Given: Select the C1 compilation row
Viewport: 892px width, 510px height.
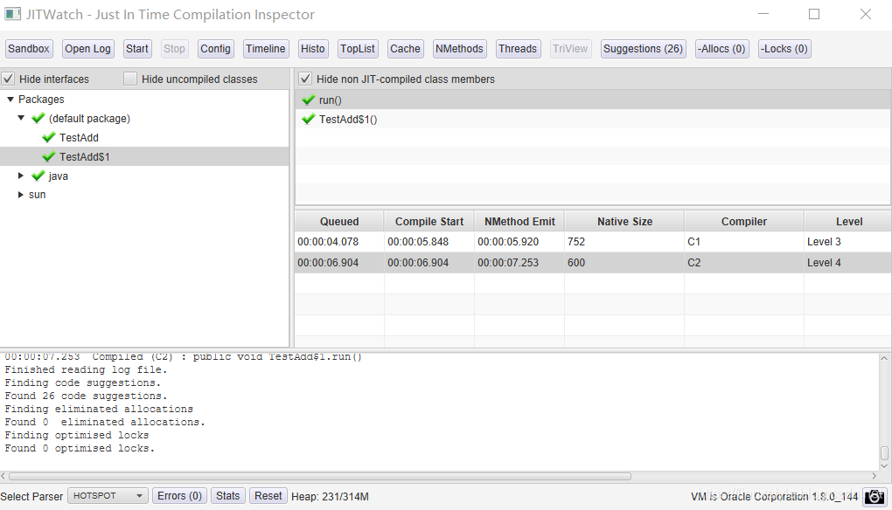Looking at the screenshot, I should [x=593, y=241].
